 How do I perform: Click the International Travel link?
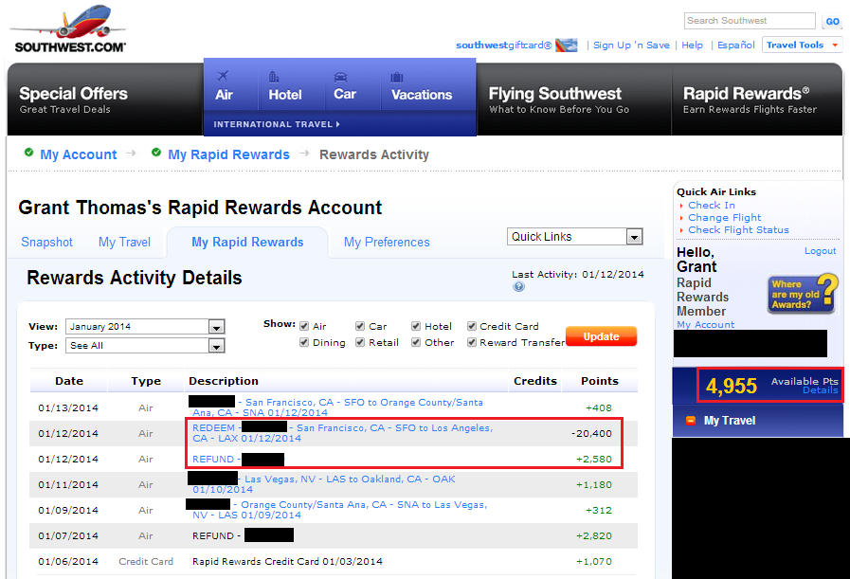pyautogui.click(x=277, y=124)
